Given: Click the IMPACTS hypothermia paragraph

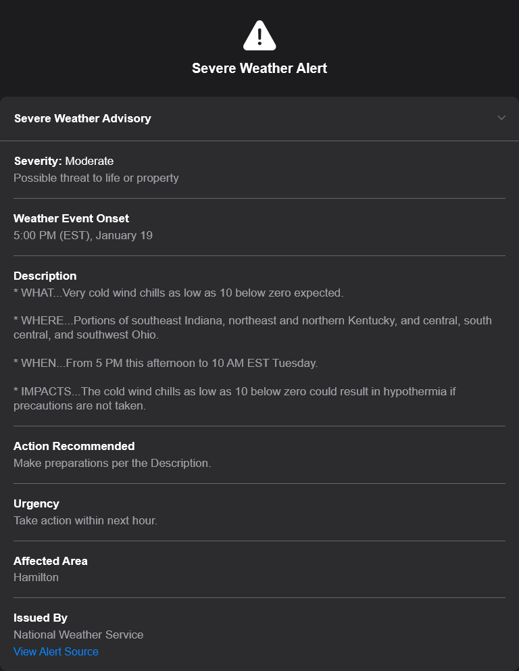Looking at the screenshot, I should (234, 398).
